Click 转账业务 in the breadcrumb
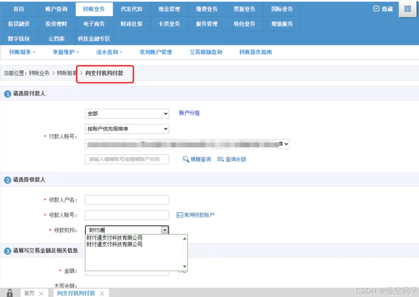 coord(39,73)
